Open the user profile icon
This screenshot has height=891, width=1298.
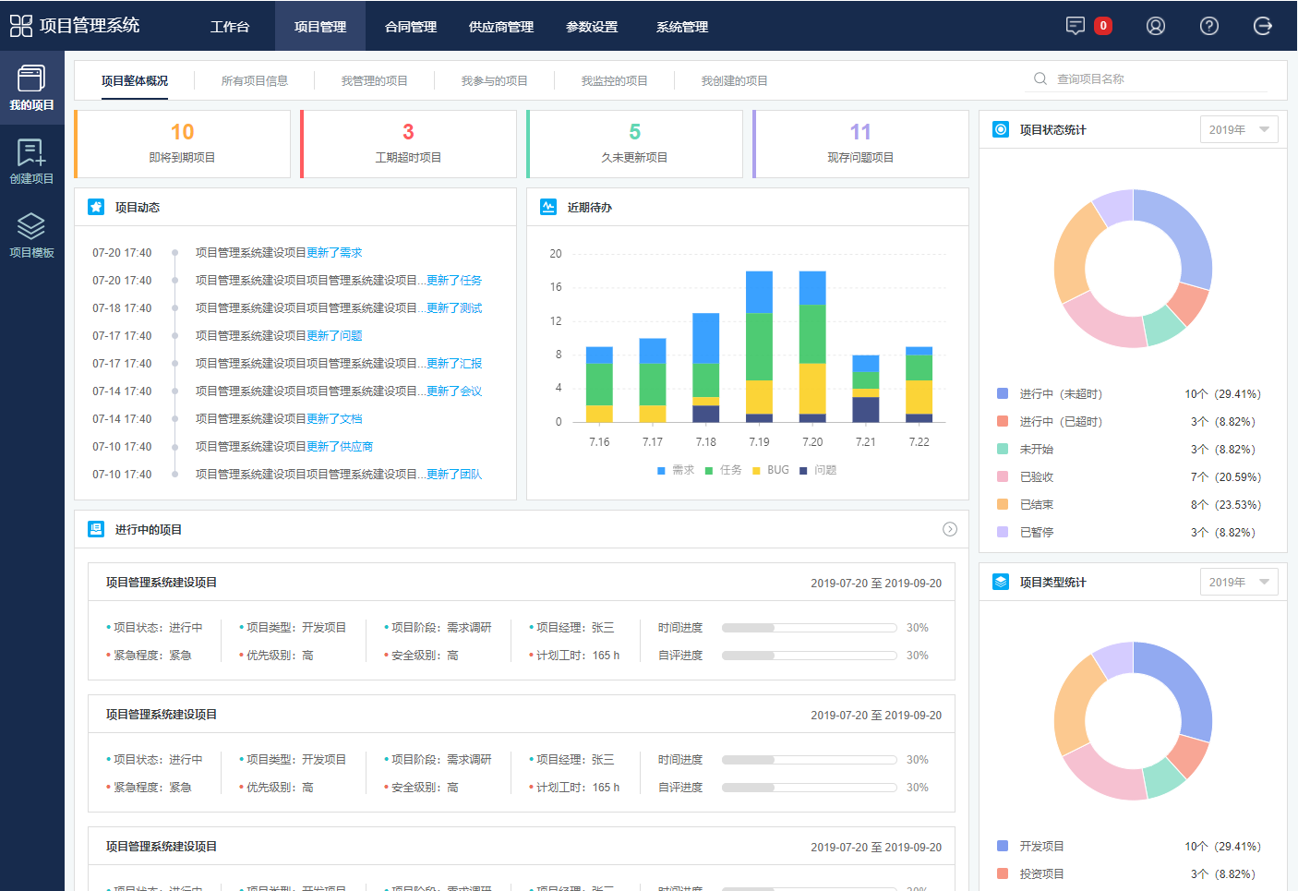click(1156, 26)
